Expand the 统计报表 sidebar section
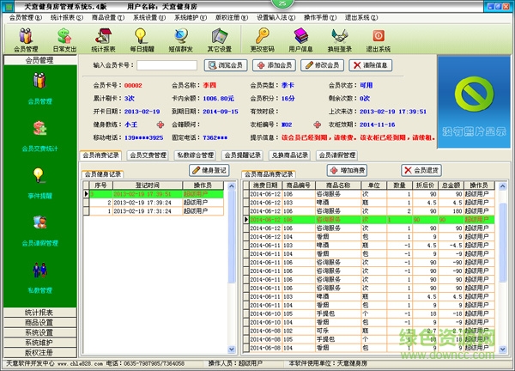 39,312
